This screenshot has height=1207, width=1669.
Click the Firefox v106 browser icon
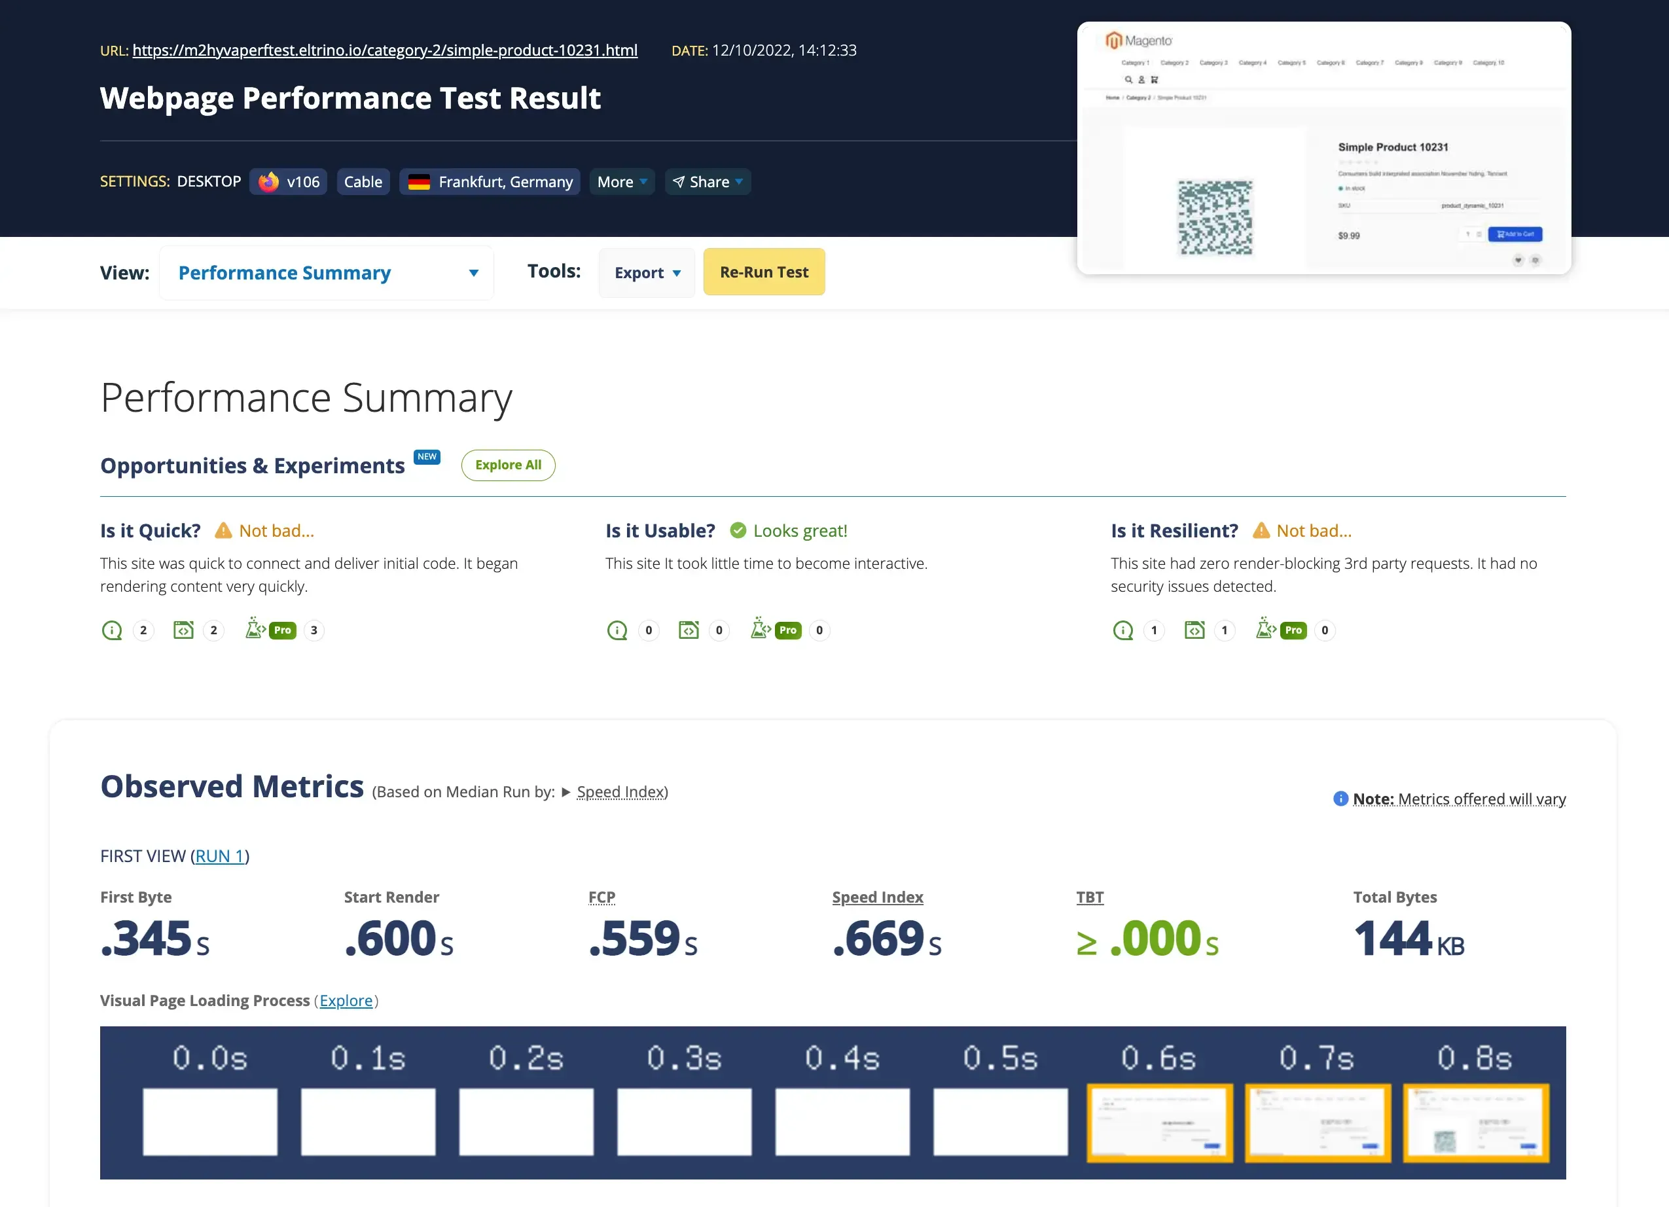268,182
